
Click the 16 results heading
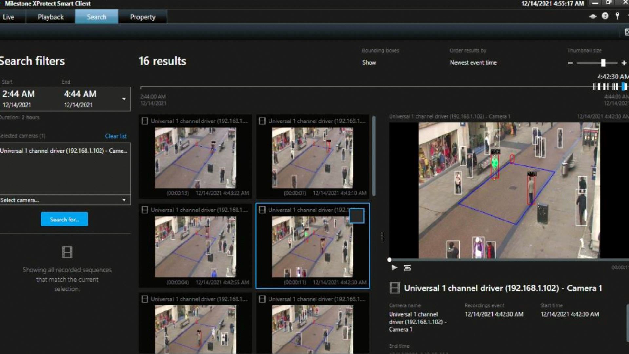click(162, 61)
